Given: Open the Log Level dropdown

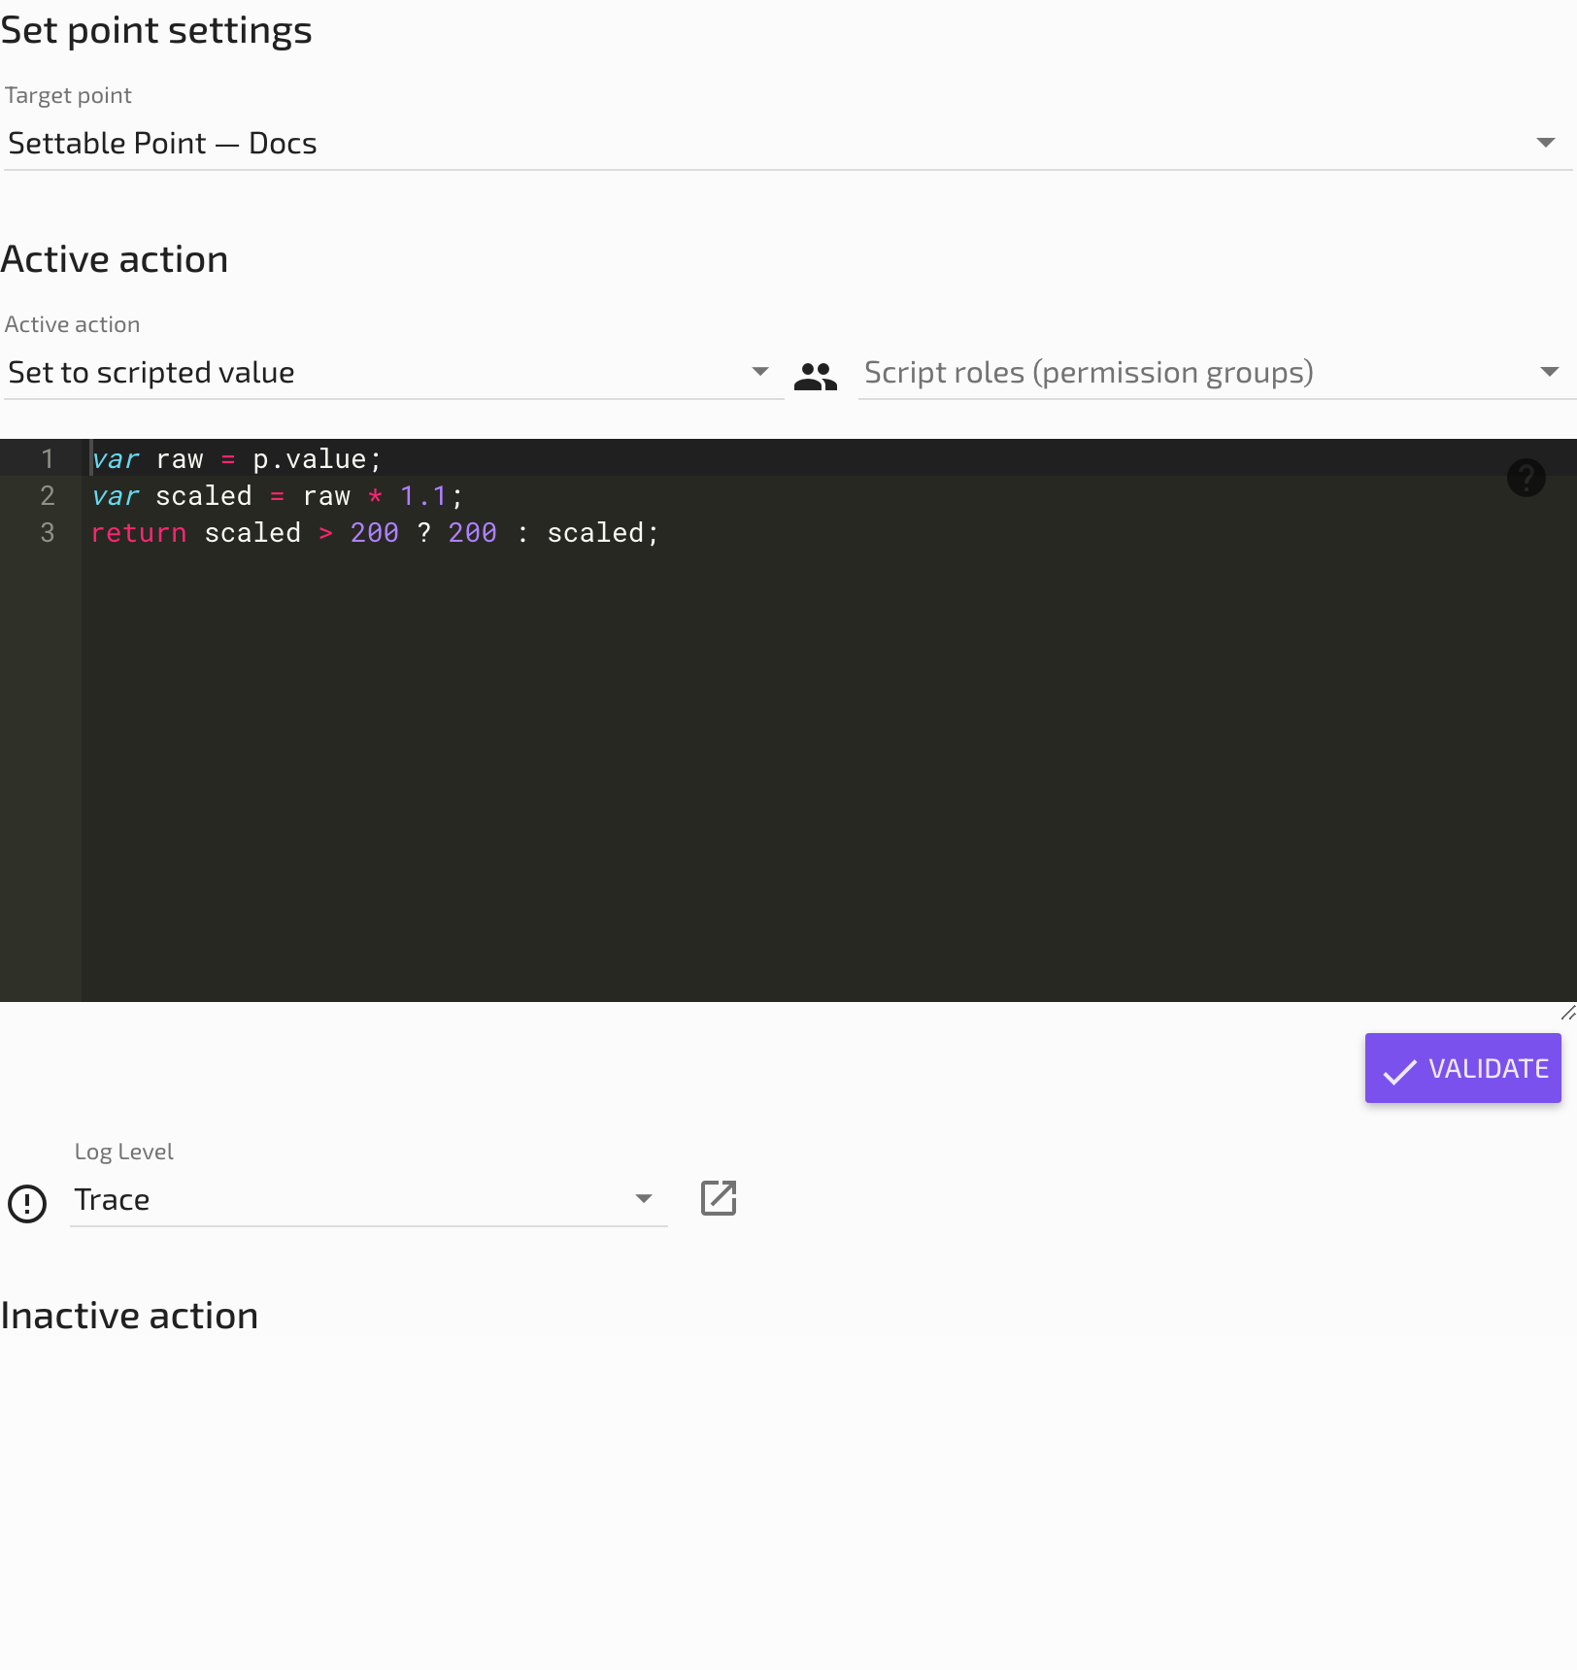Looking at the screenshot, I should click(643, 1198).
